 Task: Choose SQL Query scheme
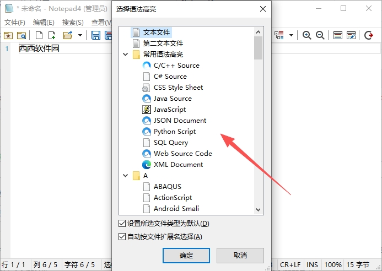pyautogui.click(x=171, y=143)
